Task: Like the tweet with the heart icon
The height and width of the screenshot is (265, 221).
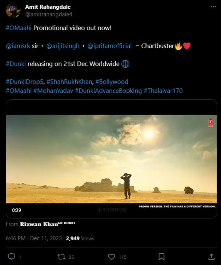Action: [x=112, y=257]
